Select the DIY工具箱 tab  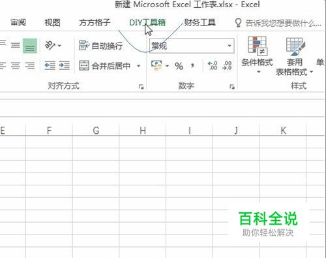point(147,22)
